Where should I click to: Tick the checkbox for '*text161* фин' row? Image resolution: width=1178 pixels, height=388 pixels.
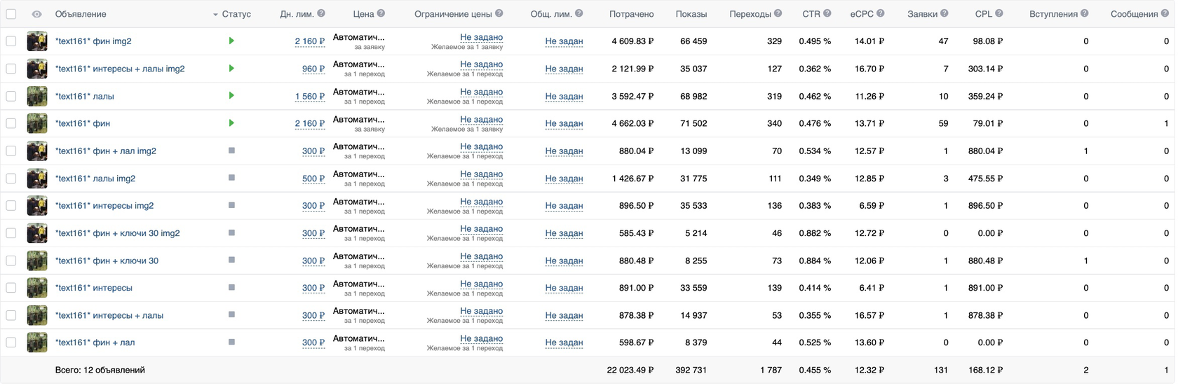(11, 123)
